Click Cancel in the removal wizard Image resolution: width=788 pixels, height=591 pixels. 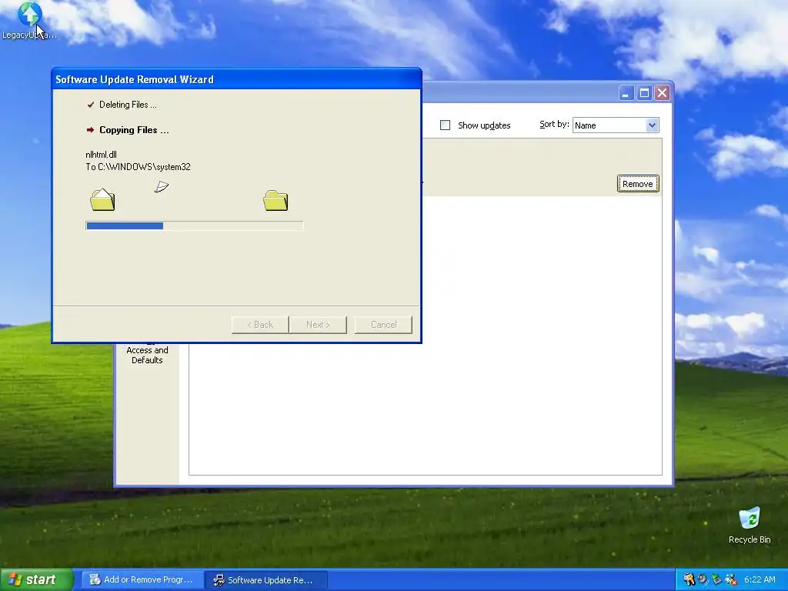[x=383, y=325]
